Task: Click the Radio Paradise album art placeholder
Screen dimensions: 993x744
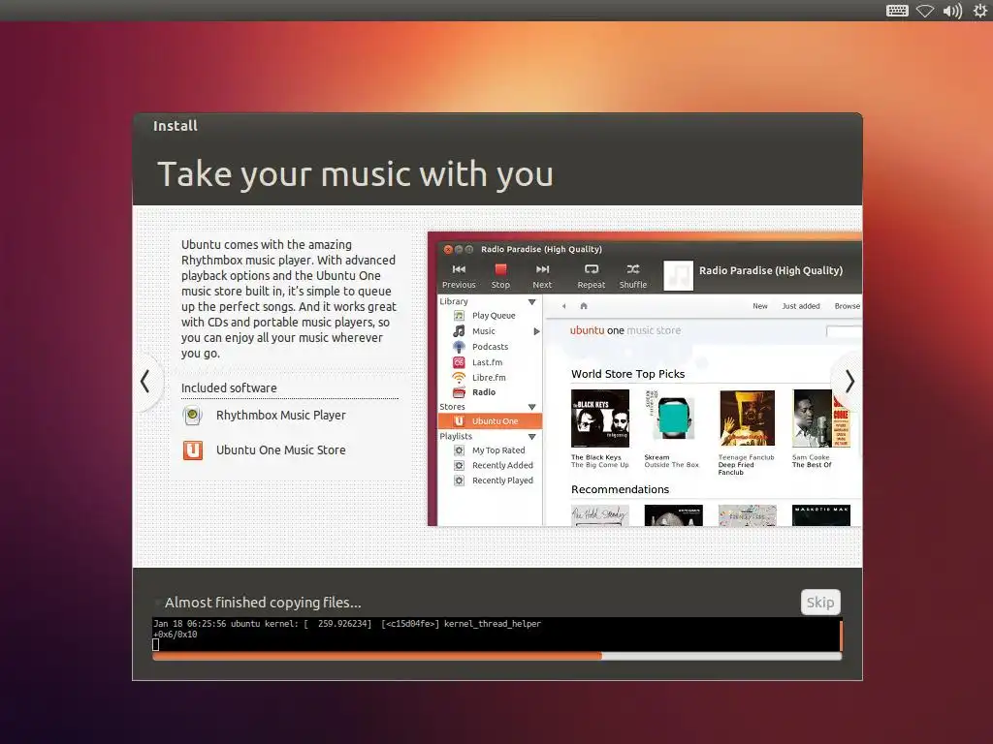Action: click(x=678, y=275)
